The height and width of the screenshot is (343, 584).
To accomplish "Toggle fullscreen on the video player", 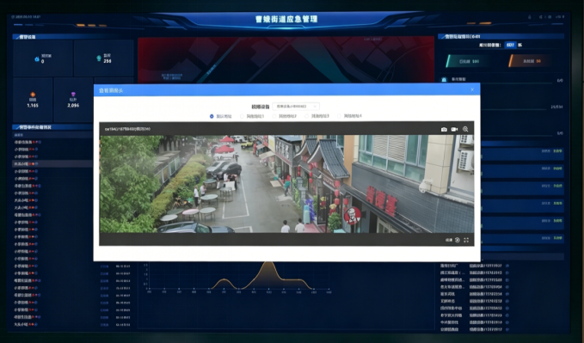I will pos(466,240).
